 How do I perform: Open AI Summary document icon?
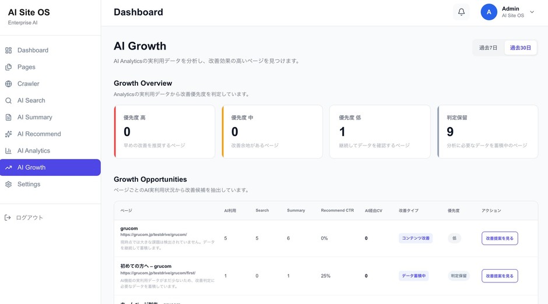(x=8, y=117)
